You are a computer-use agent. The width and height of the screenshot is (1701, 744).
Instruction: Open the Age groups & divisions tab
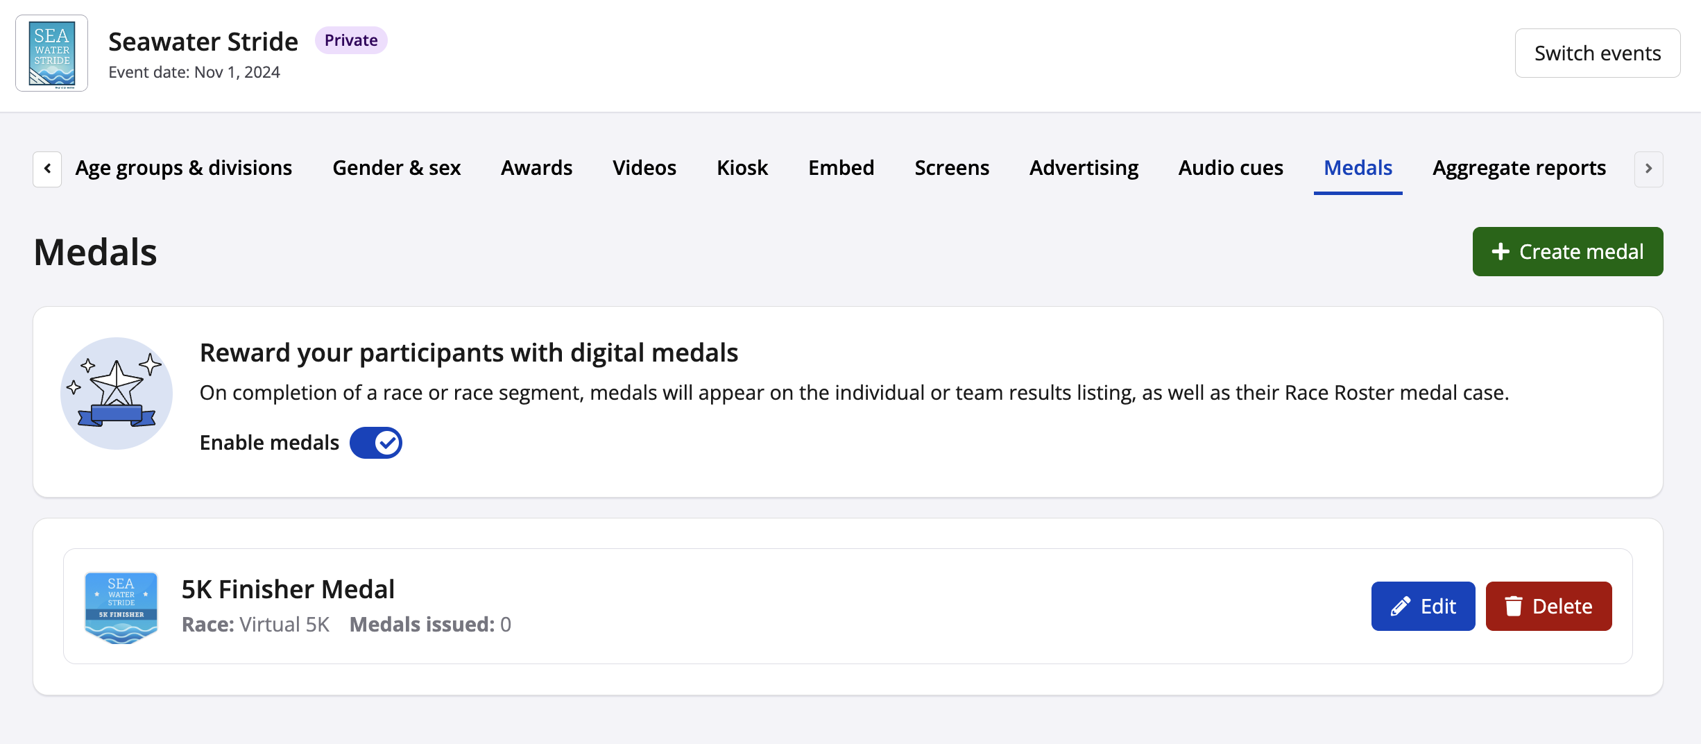[184, 168]
